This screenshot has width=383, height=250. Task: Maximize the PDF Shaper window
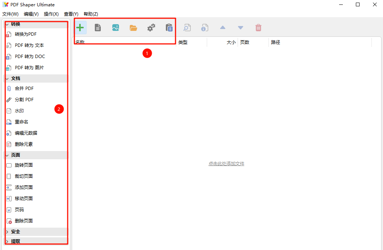(358, 4)
